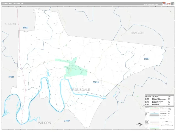
Task: Click the ZIP code 37087 label
Action: coord(67,121)
